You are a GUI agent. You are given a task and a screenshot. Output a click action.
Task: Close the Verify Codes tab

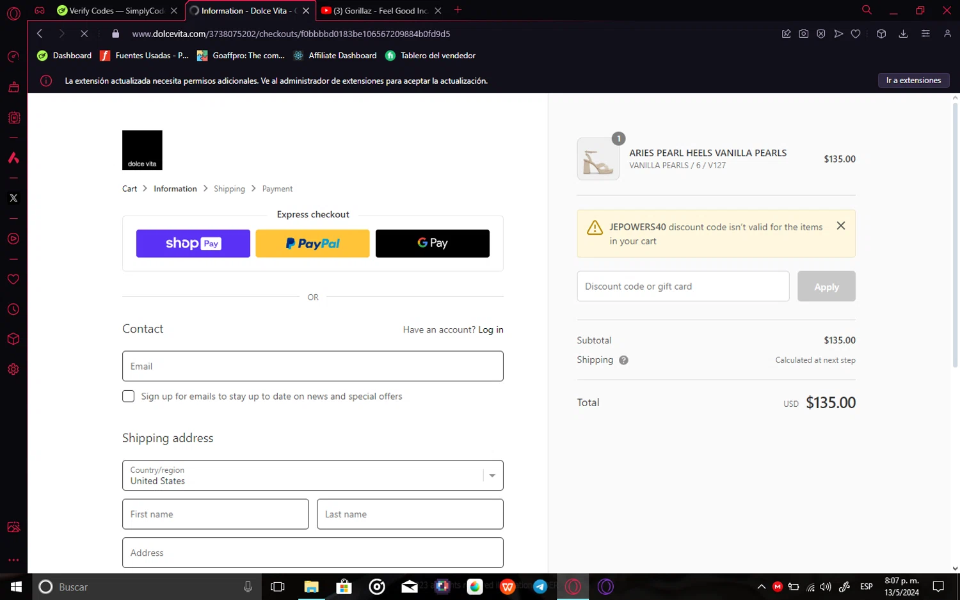[x=174, y=11]
